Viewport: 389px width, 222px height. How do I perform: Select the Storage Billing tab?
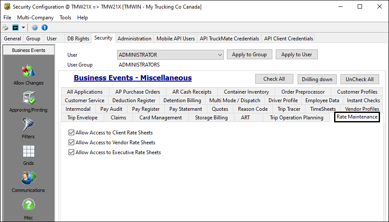tap(211, 118)
